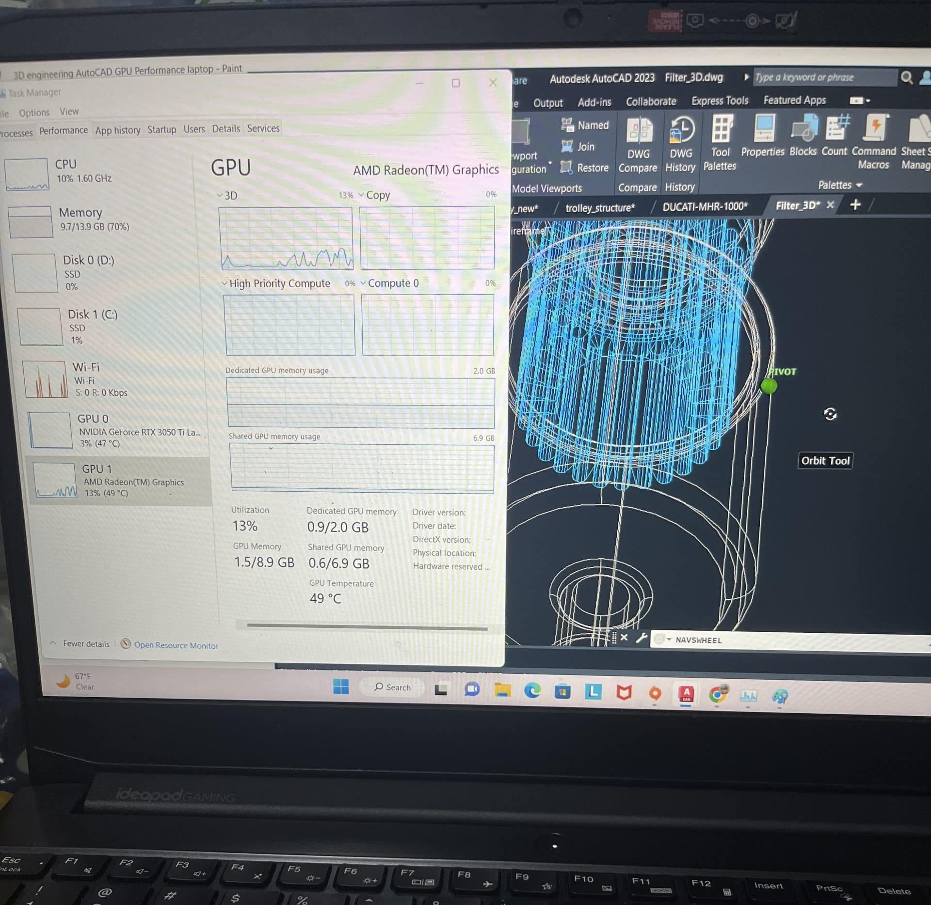Click the command line customize wrench icon
931x905 pixels.
click(x=641, y=638)
